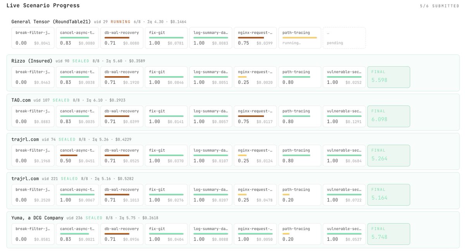The height and width of the screenshot is (251, 465).
Task: Open General Tensor's running path-tracing card
Action: click(x=300, y=38)
